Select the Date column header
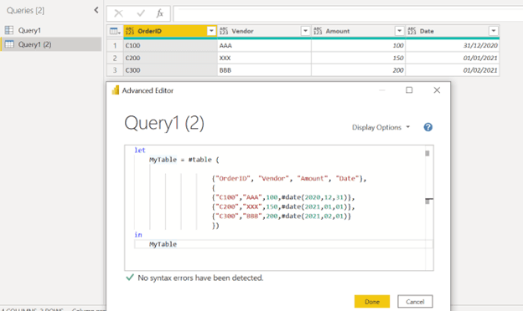523x311 pixels. click(x=453, y=31)
